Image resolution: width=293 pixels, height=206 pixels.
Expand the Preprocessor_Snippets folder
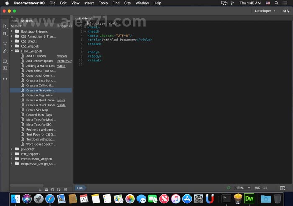pos(12,158)
